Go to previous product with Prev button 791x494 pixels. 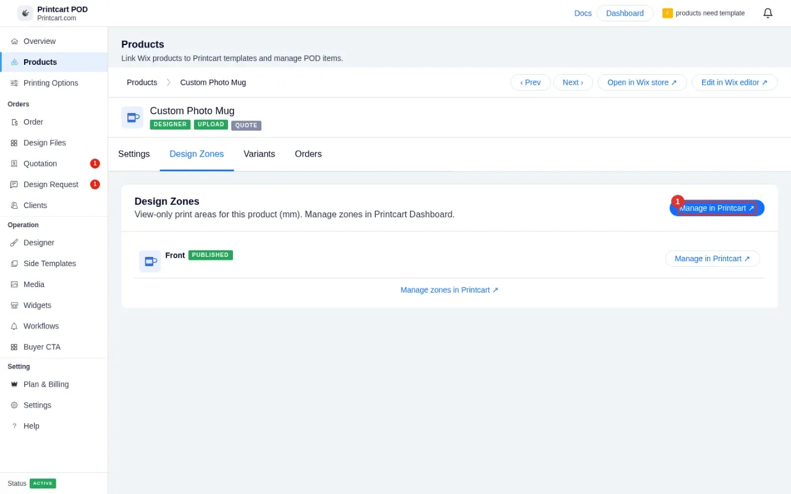[x=530, y=83]
